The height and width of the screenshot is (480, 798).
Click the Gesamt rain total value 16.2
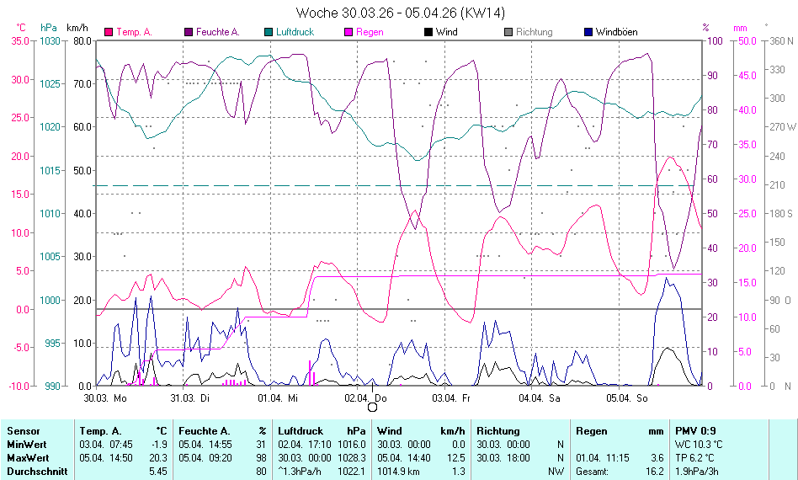click(653, 472)
